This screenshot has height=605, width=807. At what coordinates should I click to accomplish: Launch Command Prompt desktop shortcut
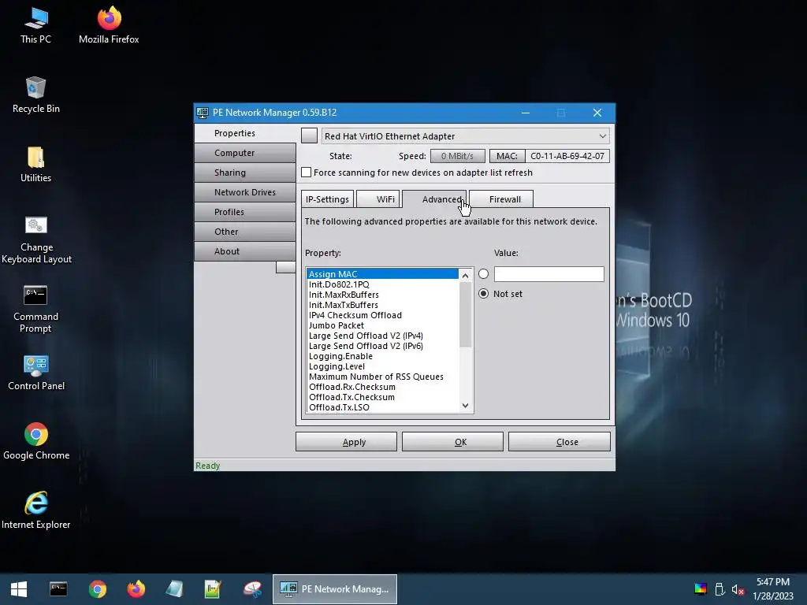coord(35,309)
